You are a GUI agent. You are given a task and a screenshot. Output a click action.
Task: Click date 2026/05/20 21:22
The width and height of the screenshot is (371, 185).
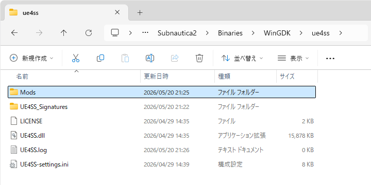click(166, 107)
